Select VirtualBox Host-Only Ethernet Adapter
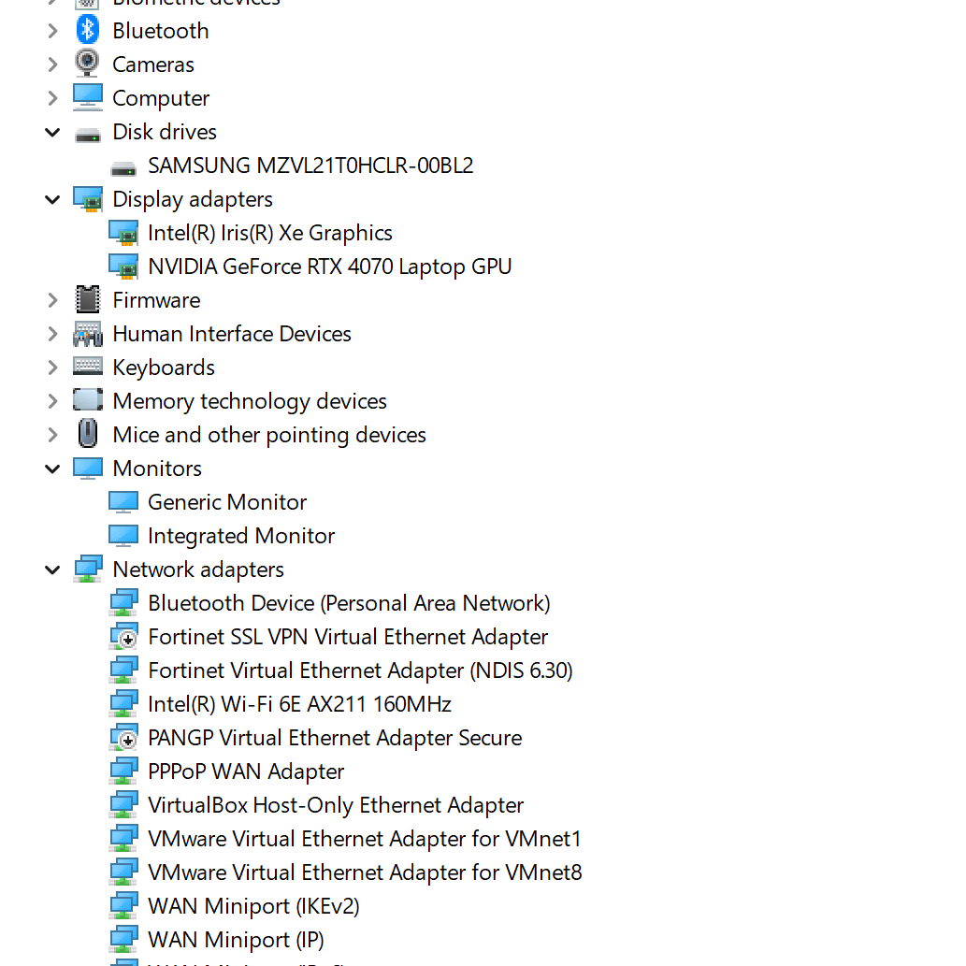This screenshot has width=966, height=966. point(336,805)
